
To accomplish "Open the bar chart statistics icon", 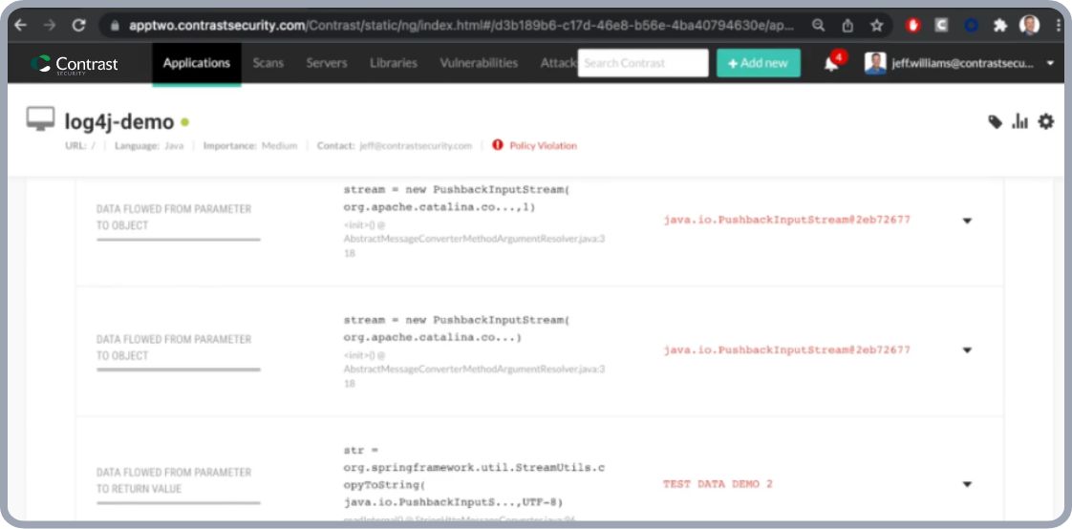I will (x=1020, y=121).
